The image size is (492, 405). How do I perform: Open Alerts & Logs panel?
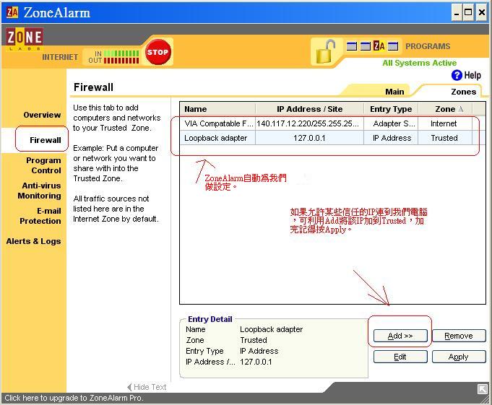click(x=33, y=241)
